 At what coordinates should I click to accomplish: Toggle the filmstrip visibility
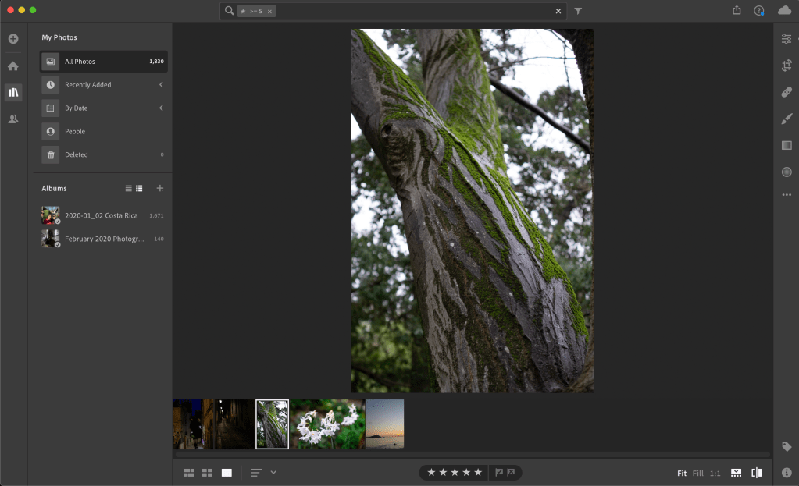(x=736, y=473)
